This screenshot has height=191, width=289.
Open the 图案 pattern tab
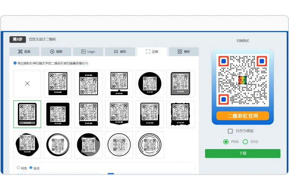(x=24, y=51)
